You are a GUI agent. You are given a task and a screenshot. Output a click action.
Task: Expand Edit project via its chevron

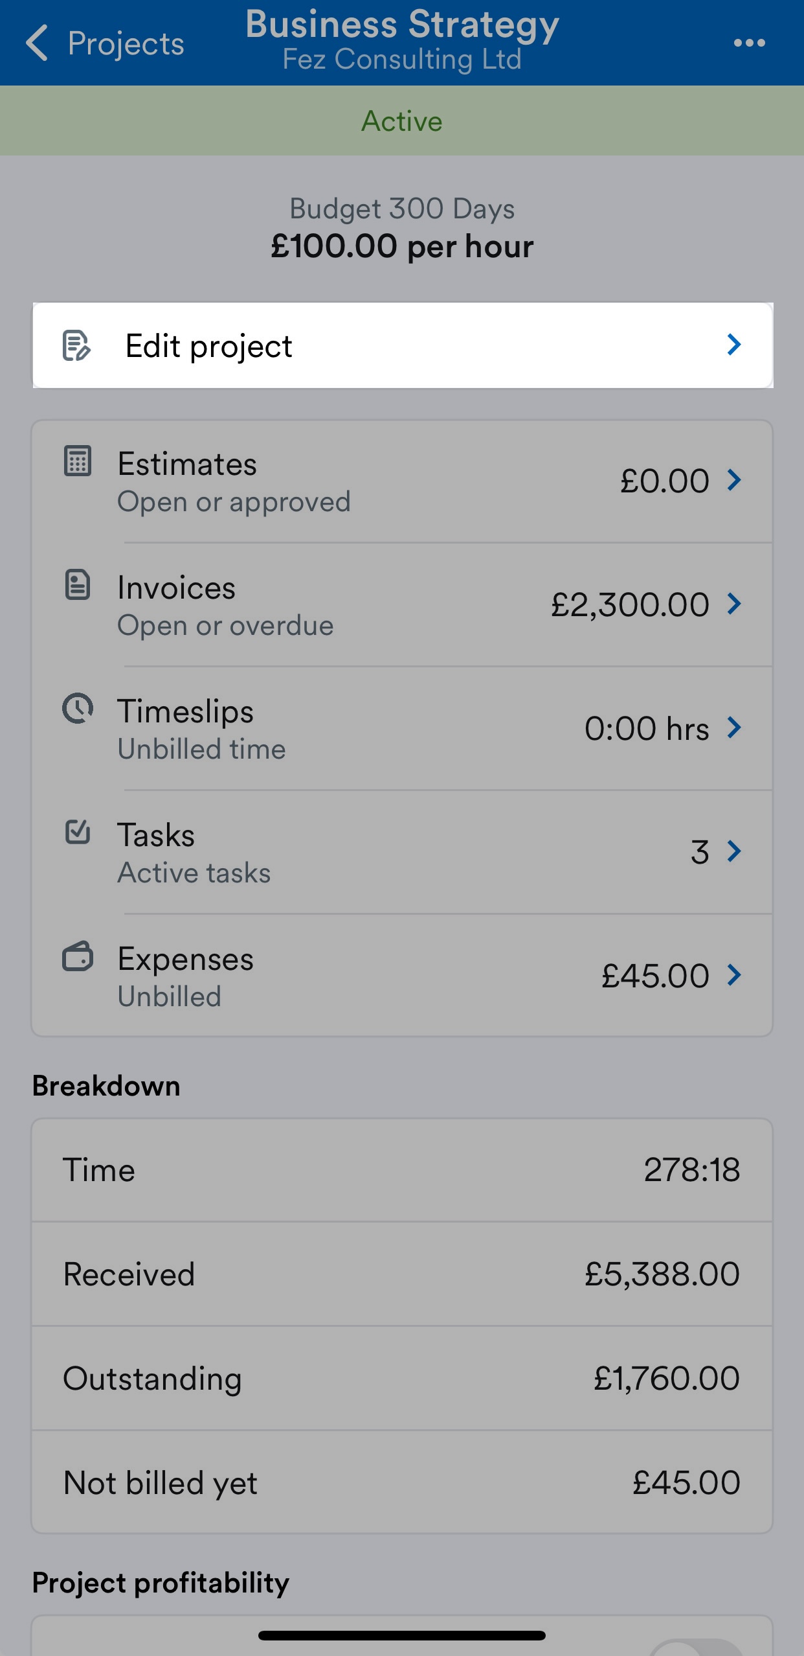[733, 345]
